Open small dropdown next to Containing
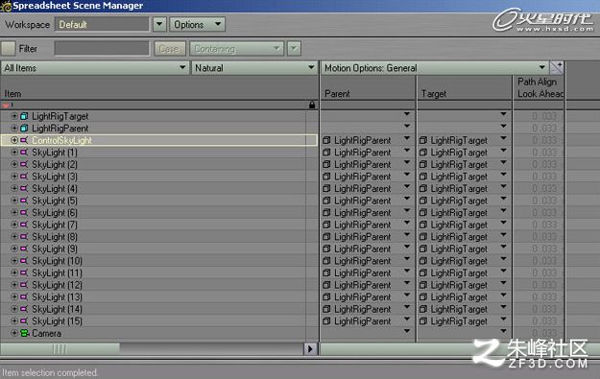This screenshot has height=379, width=600. click(x=294, y=49)
